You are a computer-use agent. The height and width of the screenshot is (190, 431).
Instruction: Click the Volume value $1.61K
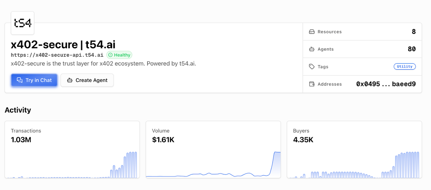[163, 140]
